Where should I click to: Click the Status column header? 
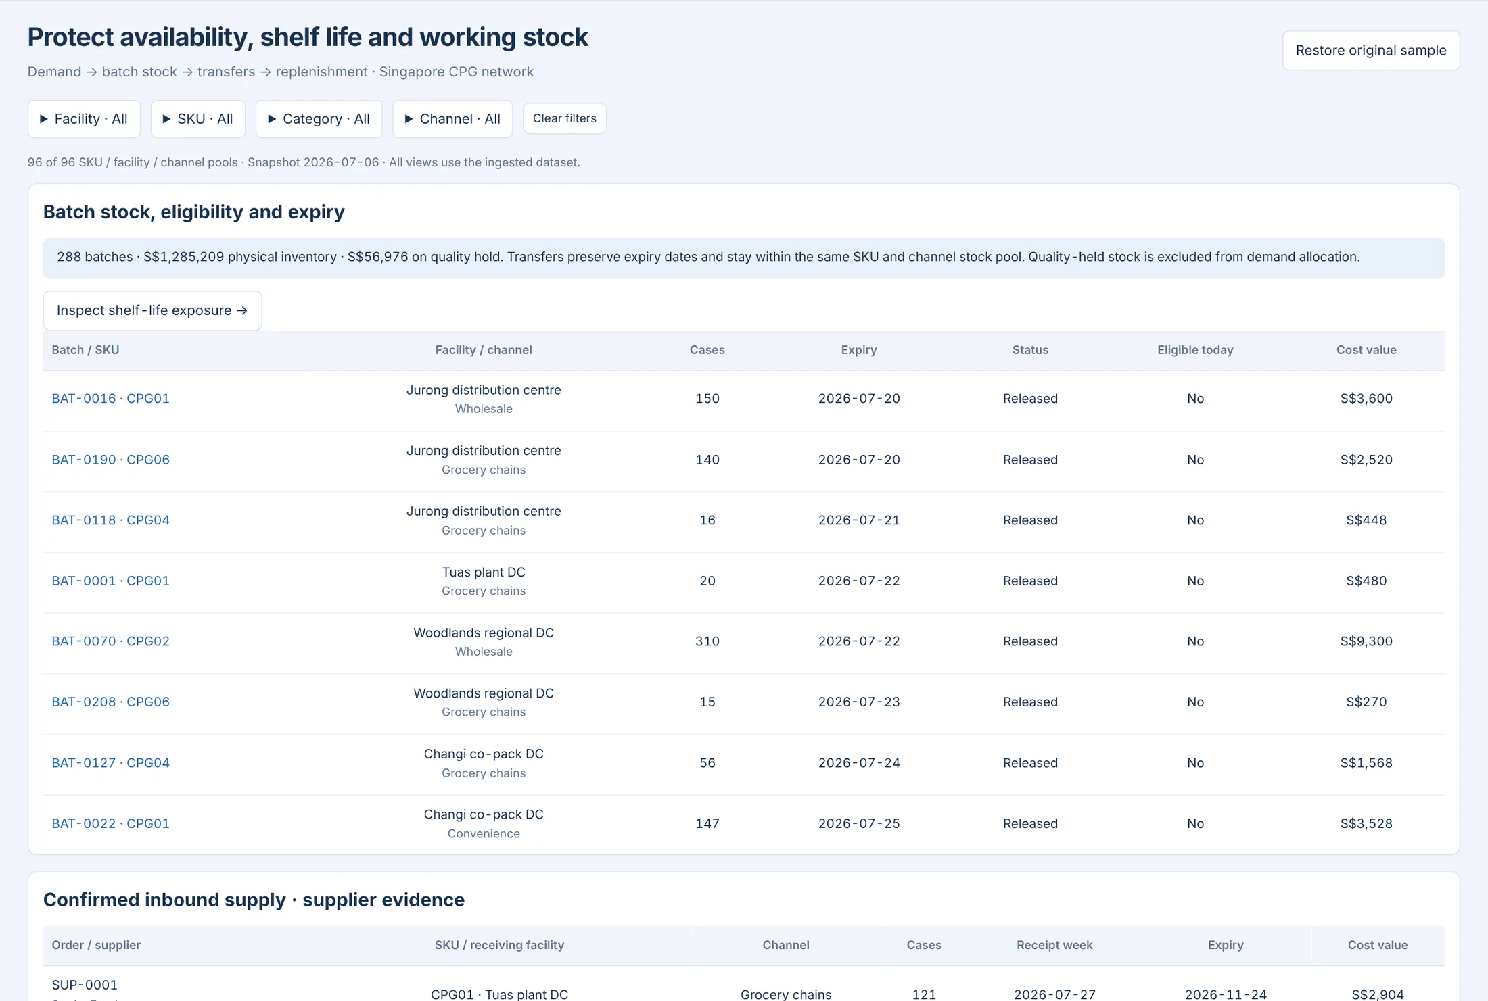click(1030, 350)
